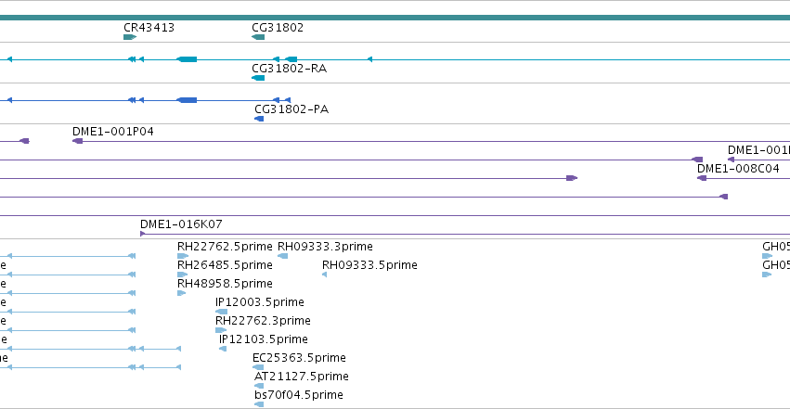
Task: Select bs70f04.5prime EST label
Action: point(299,395)
